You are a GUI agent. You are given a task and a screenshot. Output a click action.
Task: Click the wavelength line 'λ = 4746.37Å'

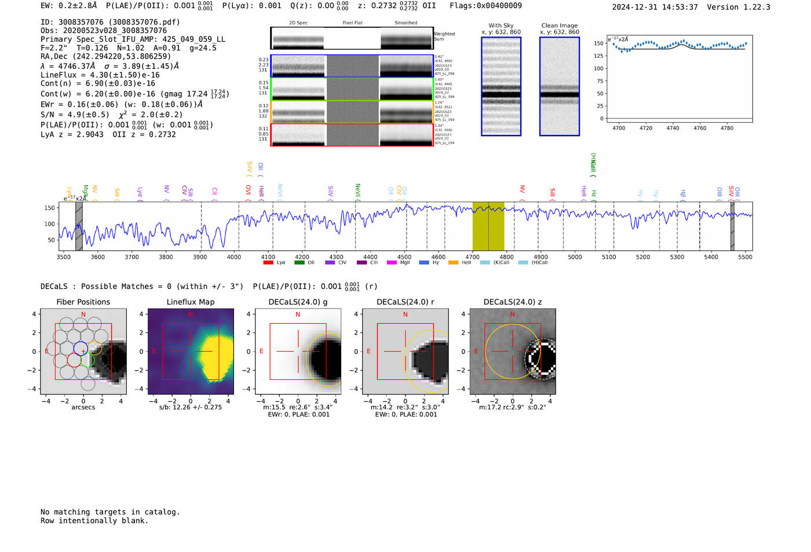click(x=68, y=66)
